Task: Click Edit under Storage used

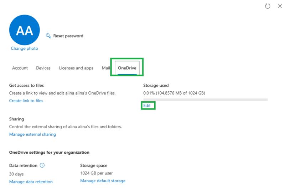Action: [x=147, y=106]
